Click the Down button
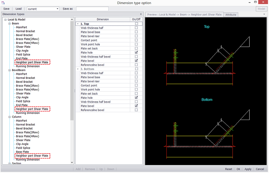Screen dimensions: 269x173 tap(111, 169)
